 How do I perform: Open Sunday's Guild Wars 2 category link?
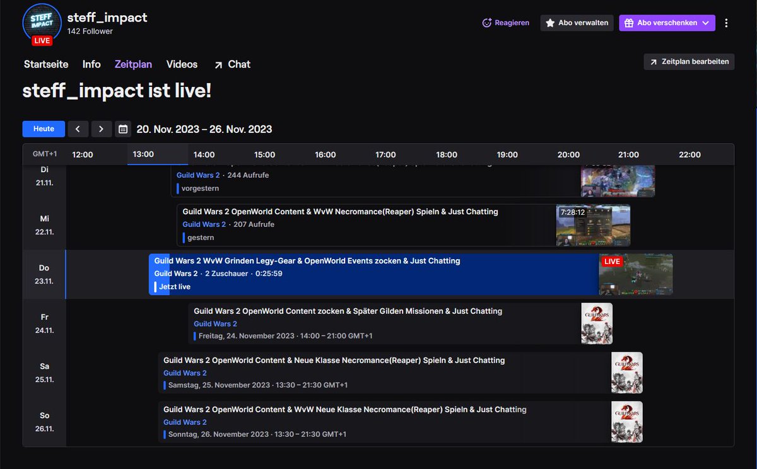(x=185, y=422)
